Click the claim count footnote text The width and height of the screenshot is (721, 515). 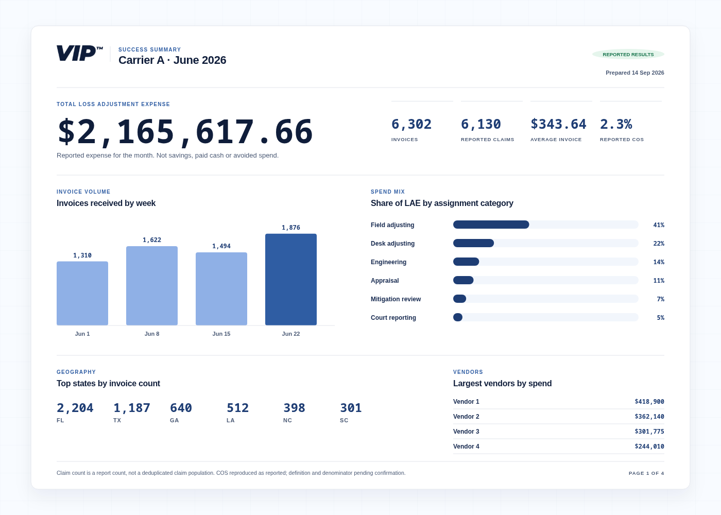(231, 473)
